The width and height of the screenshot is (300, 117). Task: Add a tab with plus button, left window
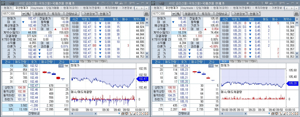coord(146,8)
